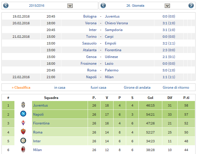This screenshot has width=197, height=154.
Task: Click Chievo Verona in fixtures list
Action: (x=116, y=23)
